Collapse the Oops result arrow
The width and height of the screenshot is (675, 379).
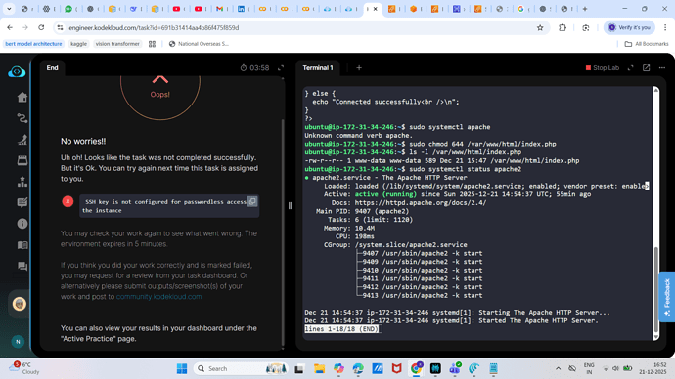pos(160,79)
